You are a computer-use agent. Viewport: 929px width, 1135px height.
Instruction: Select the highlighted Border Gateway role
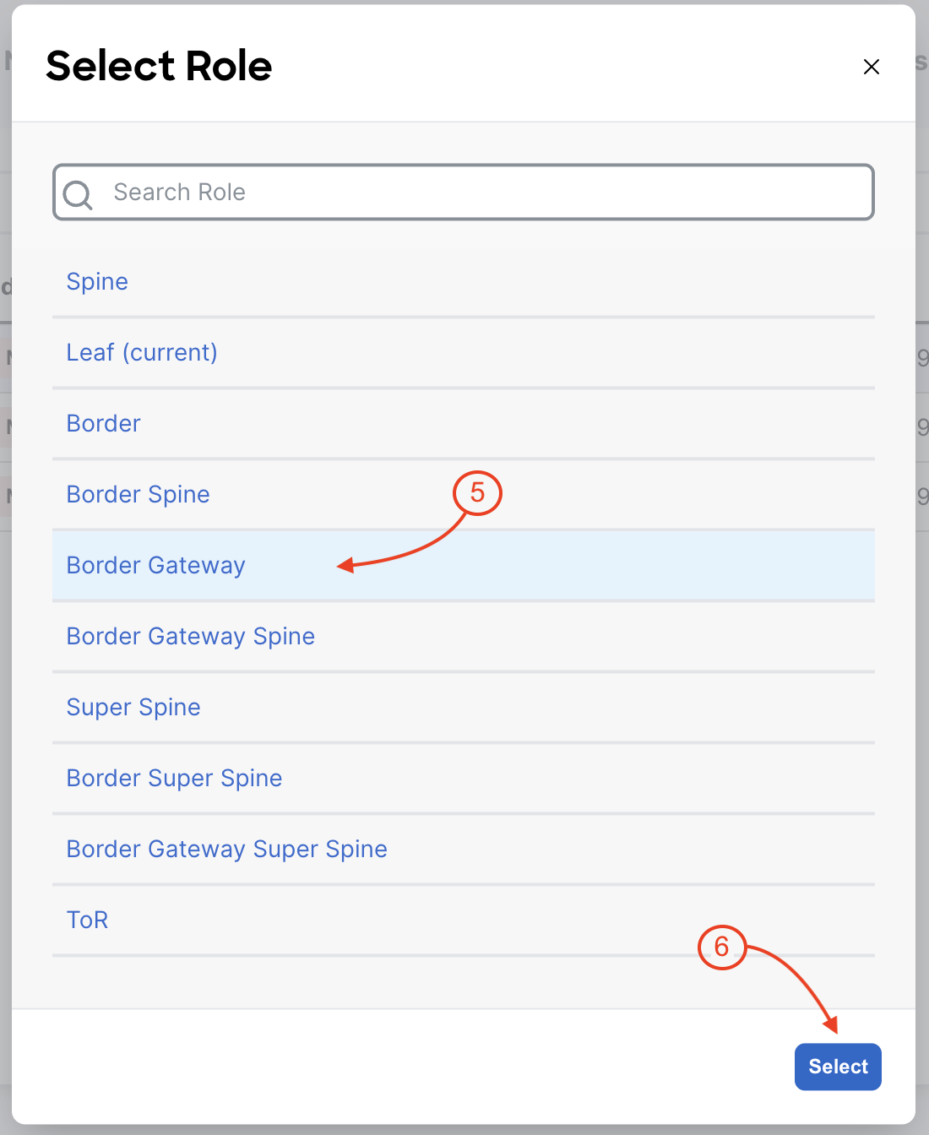point(463,566)
